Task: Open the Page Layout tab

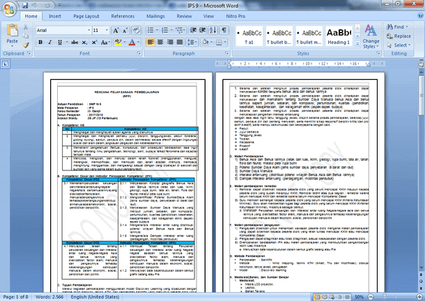Action: click(86, 16)
